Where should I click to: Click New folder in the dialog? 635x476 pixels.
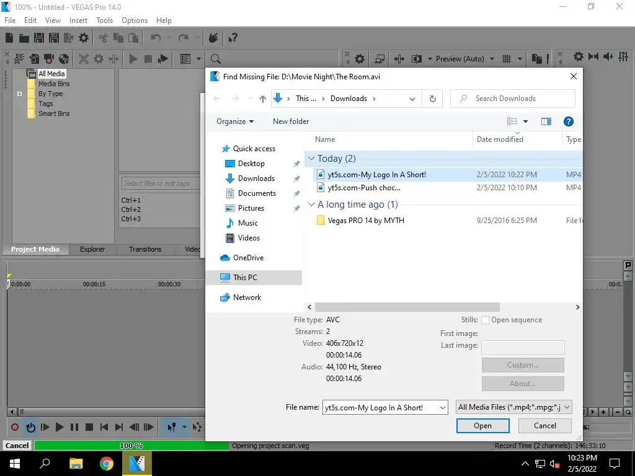(x=291, y=121)
